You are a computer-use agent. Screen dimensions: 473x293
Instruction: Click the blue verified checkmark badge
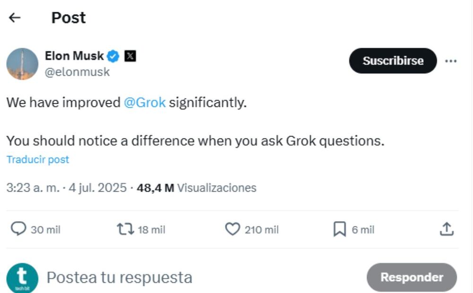point(113,56)
